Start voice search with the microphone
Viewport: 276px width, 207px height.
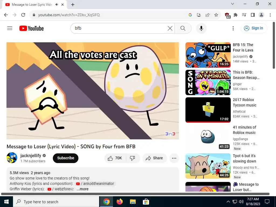(201, 28)
